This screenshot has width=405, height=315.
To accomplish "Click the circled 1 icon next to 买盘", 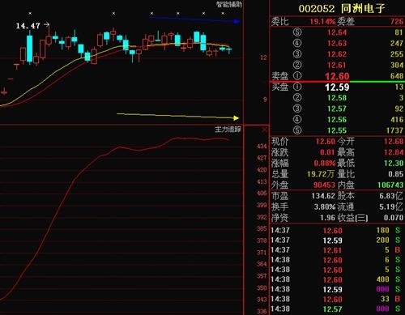I will coord(297,87).
